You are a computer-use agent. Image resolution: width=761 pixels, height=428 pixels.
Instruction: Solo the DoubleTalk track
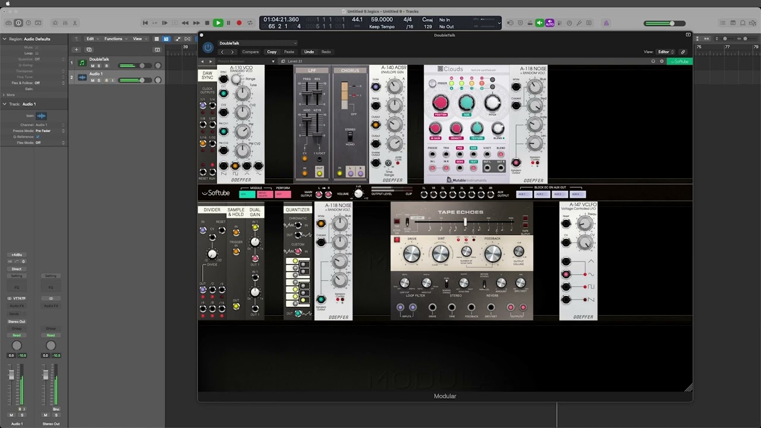tap(99, 66)
